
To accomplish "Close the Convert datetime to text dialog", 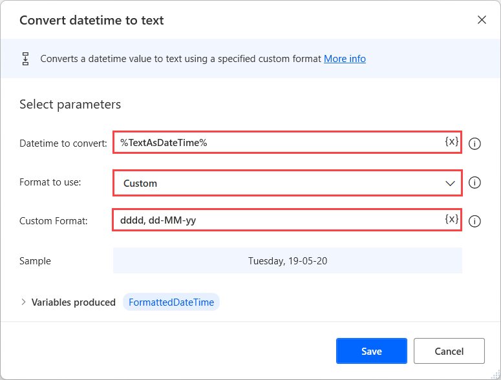I will tap(482, 20).
